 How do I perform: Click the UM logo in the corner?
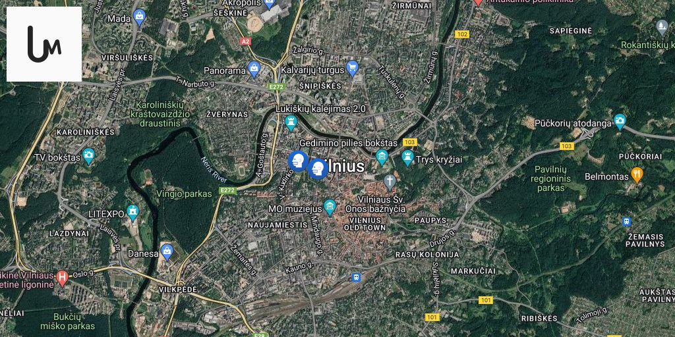pos(44,44)
